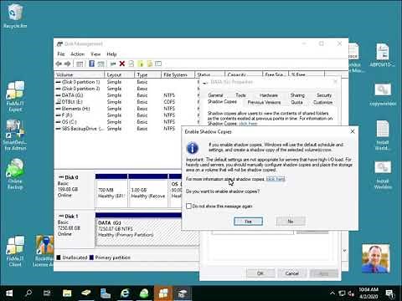Switch to the Previous Versions tab
Image resolution: width=402 pixels, height=301 pixels.
264,102
